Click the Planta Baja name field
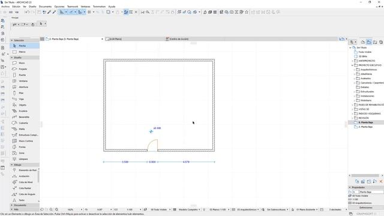 coord(371,192)
